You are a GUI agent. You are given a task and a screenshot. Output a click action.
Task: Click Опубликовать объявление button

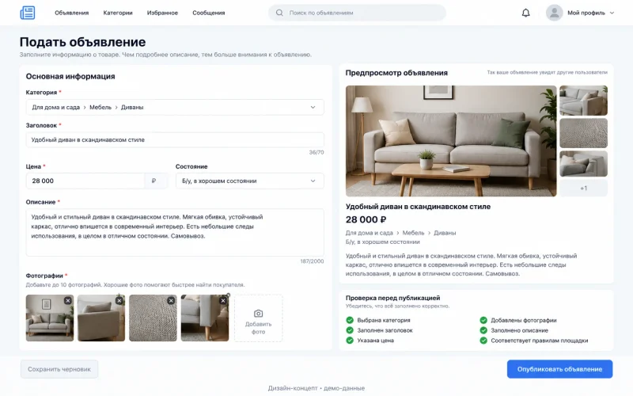pos(559,369)
